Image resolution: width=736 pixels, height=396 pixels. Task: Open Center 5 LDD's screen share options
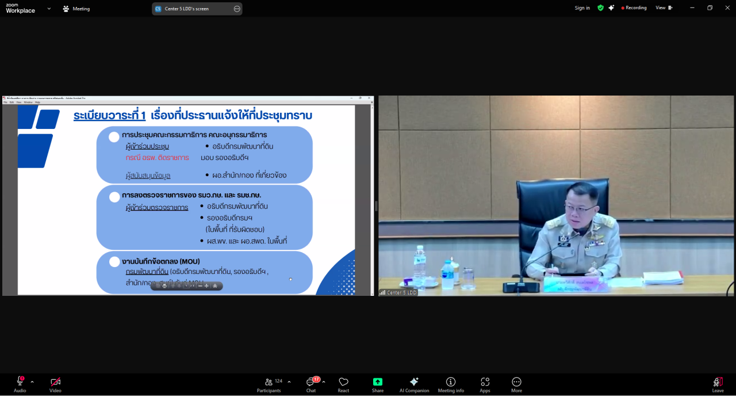coord(237,9)
